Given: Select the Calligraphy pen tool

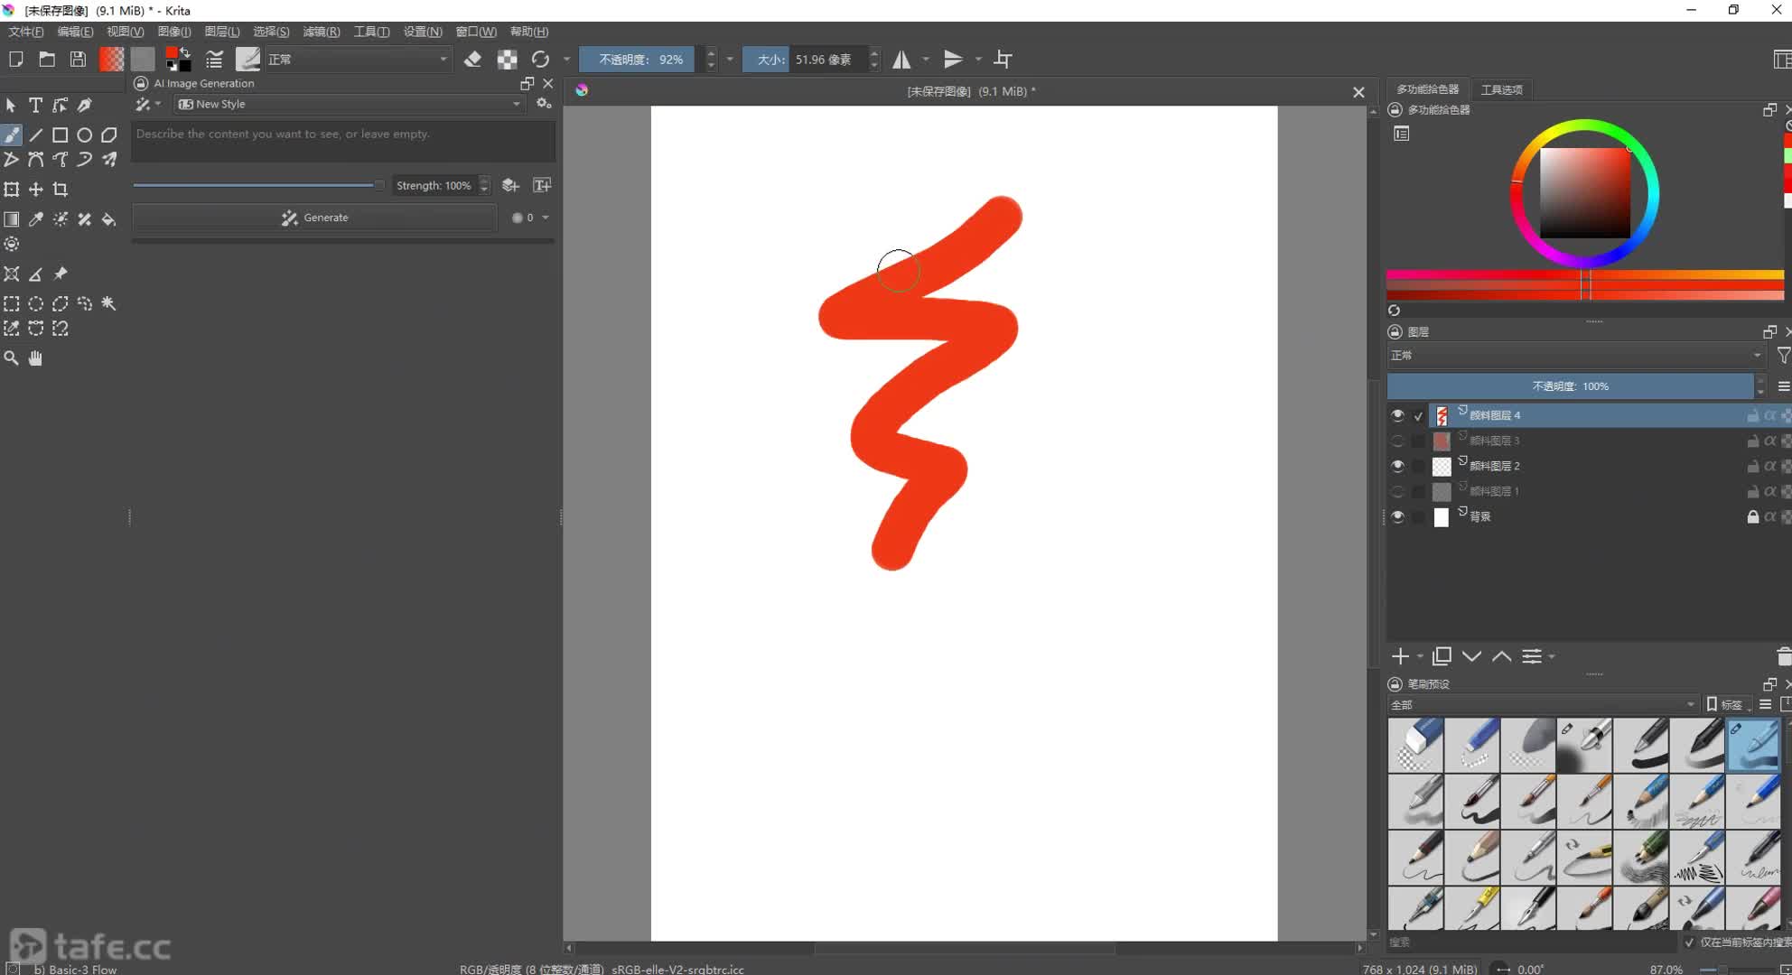Looking at the screenshot, I should [x=84, y=106].
